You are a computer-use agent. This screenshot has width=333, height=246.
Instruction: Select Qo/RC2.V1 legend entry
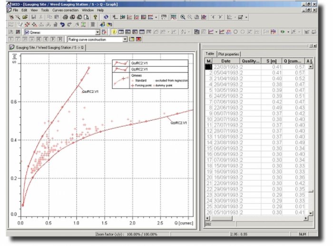tap(150, 63)
